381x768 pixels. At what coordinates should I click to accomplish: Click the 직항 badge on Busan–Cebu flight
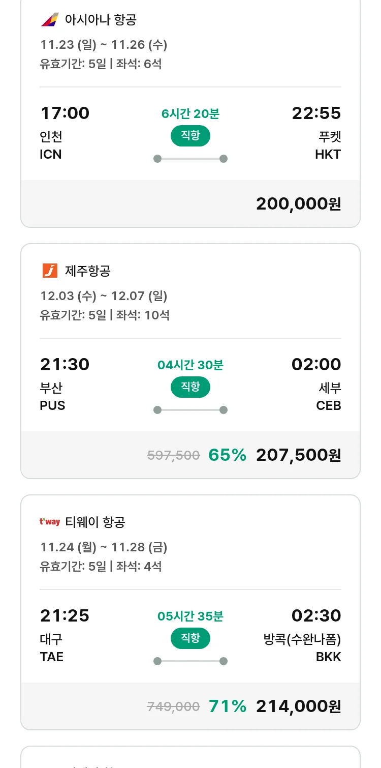tap(190, 387)
